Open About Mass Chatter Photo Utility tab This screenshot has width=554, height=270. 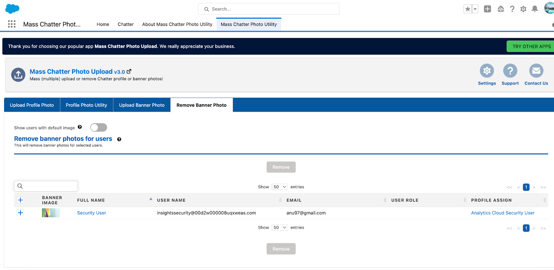[177, 24]
